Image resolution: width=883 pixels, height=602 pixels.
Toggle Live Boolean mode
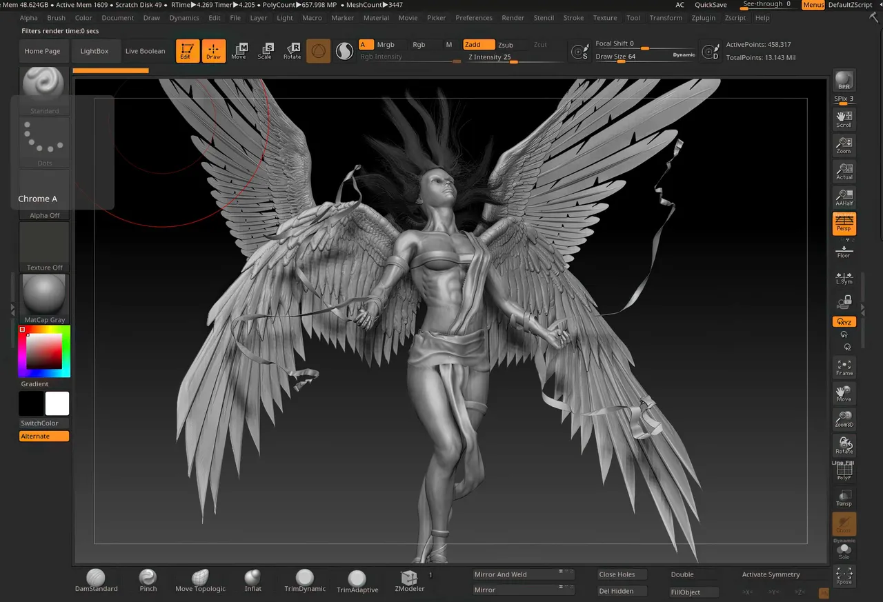coord(145,51)
